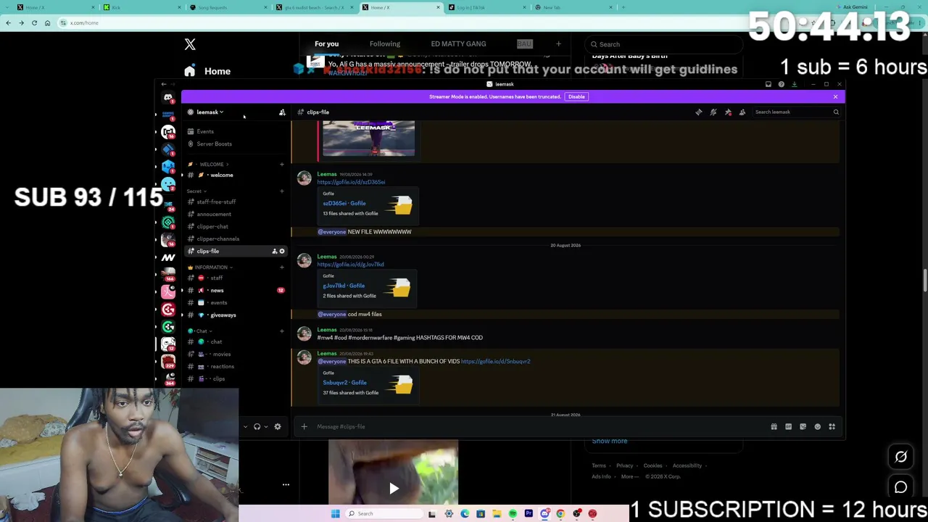Open Threads icon in channel header
Screen dimensions: 928x522
click(699, 112)
